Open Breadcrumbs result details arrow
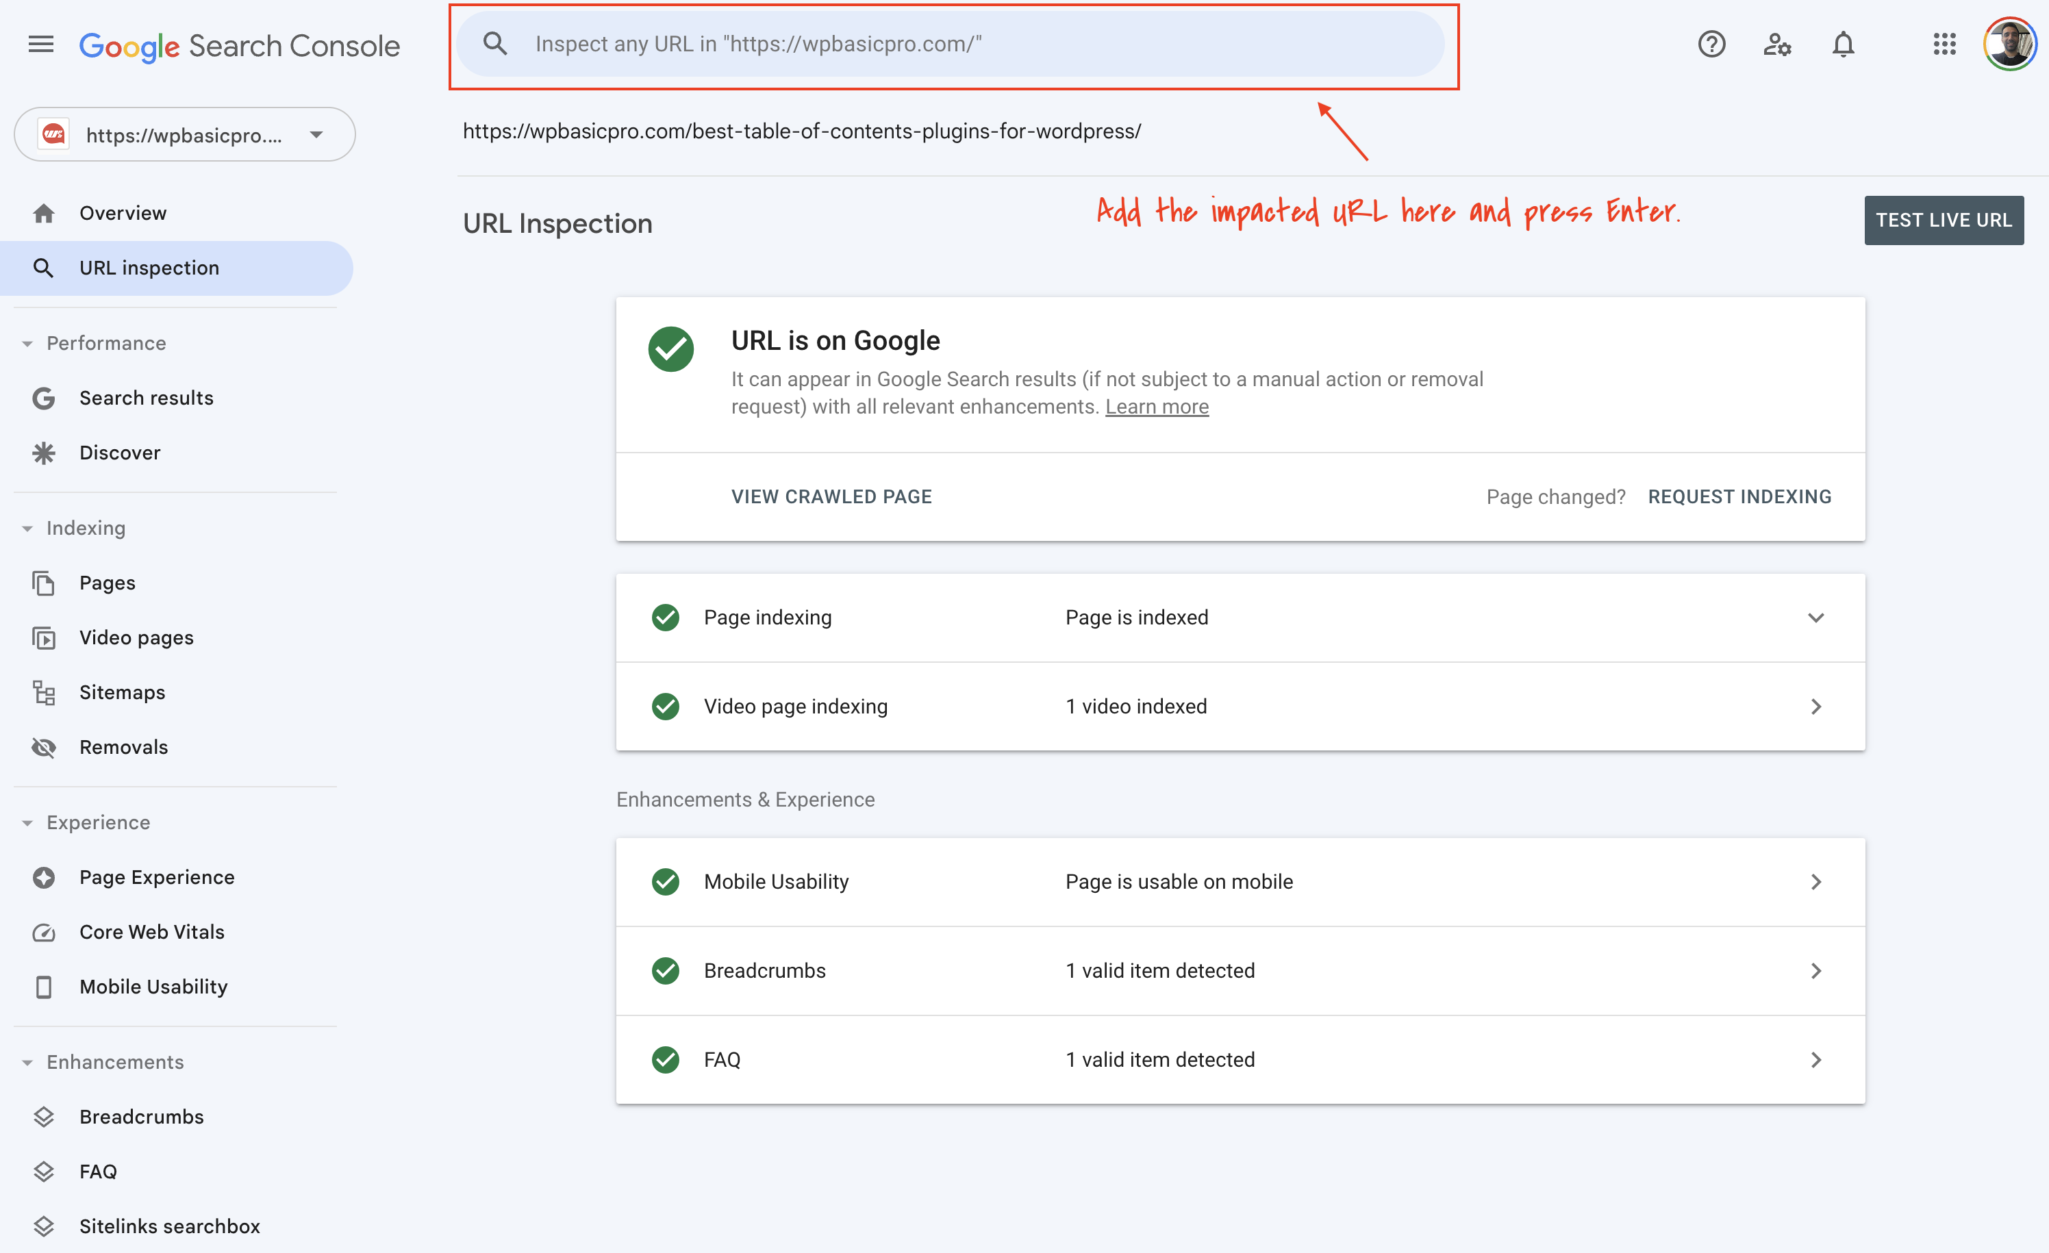This screenshot has height=1253, width=2049. pyautogui.click(x=1816, y=971)
